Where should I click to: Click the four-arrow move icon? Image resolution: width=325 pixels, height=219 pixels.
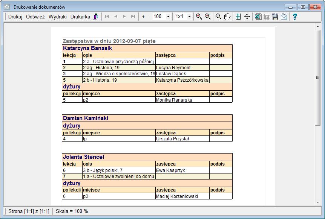click(247, 17)
